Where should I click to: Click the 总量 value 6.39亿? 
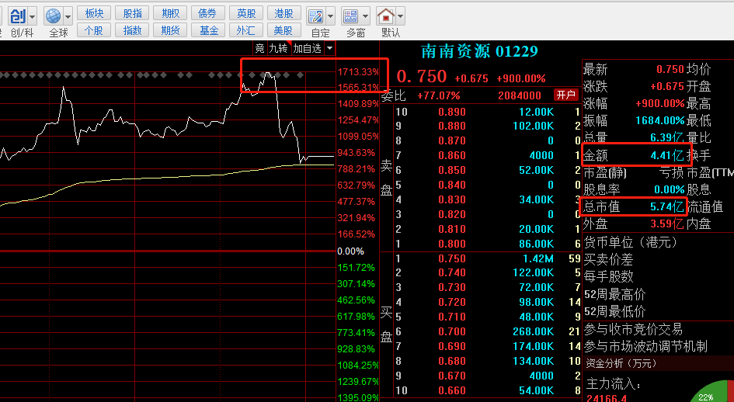667,138
